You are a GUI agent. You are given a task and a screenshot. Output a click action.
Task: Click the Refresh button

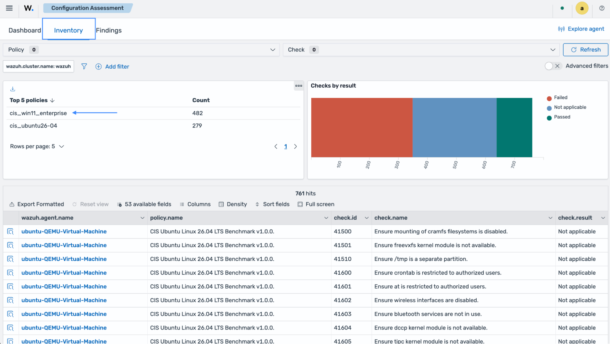(x=585, y=50)
